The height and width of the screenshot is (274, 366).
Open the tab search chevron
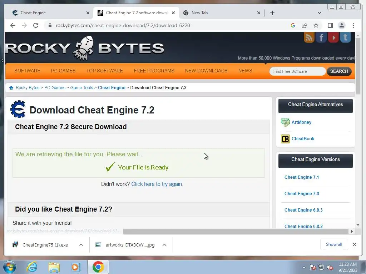click(x=320, y=13)
